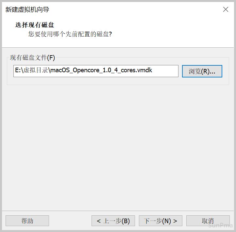This screenshot has height=232, width=236.
Task: Focus the existing disk file path field
Action: point(96,71)
